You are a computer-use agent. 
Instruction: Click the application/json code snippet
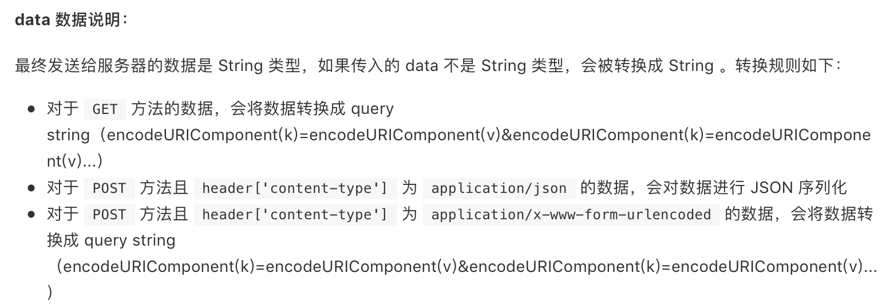pos(499,188)
